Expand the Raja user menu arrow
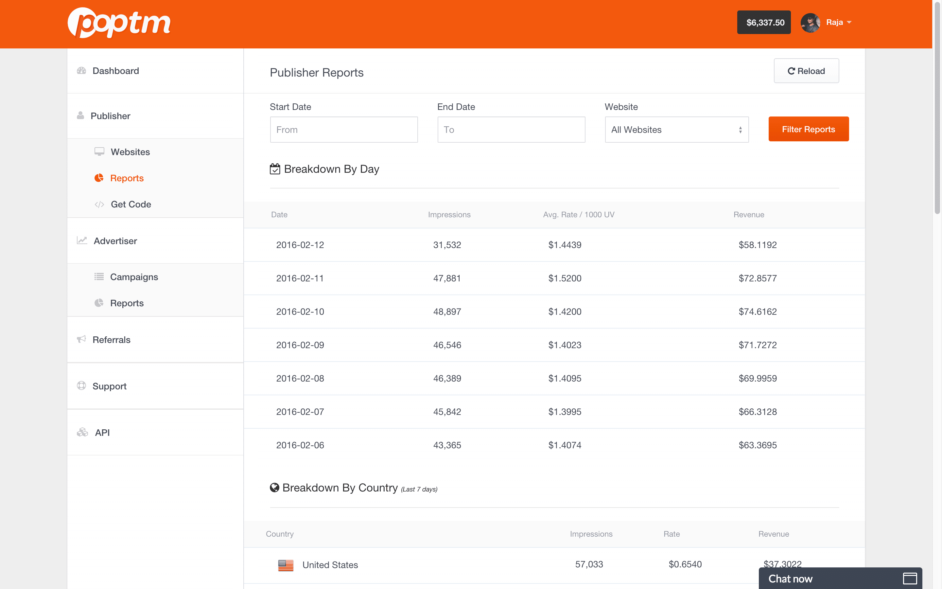 coord(849,22)
